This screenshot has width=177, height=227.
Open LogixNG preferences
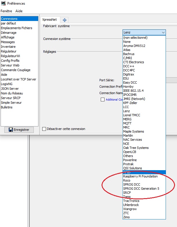[20, 84]
